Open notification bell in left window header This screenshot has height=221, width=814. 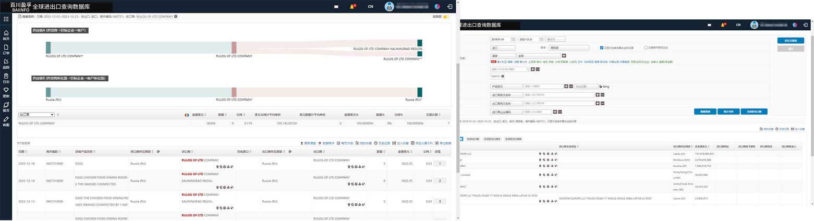tap(354, 6)
